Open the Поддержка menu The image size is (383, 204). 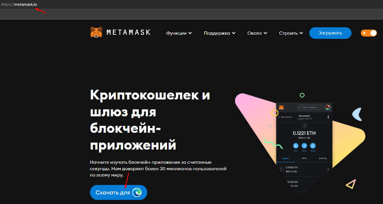click(220, 33)
